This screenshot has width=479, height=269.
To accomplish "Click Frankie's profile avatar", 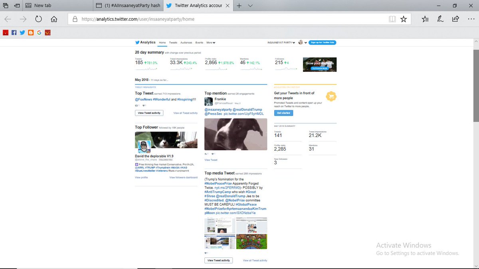I will pos(209,101).
